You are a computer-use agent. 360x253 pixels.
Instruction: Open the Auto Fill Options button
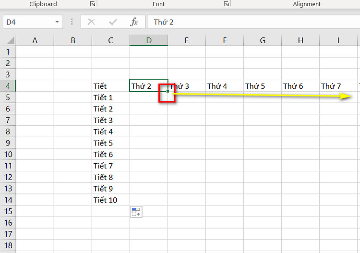136,212
